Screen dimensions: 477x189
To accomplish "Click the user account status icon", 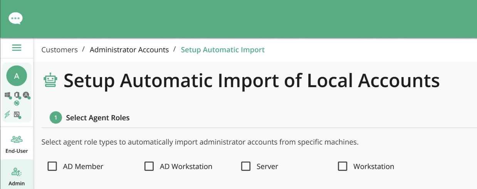I will click(x=26, y=95).
